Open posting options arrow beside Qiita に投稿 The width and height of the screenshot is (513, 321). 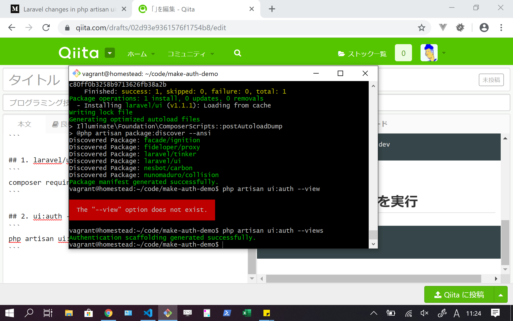[501, 295]
